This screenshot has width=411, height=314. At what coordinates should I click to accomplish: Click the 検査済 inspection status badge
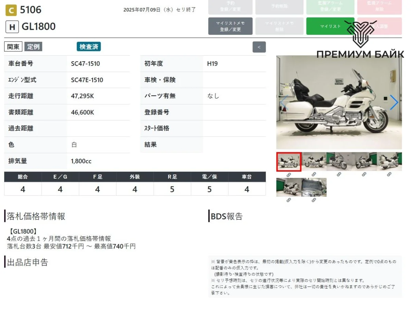click(x=89, y=47)
